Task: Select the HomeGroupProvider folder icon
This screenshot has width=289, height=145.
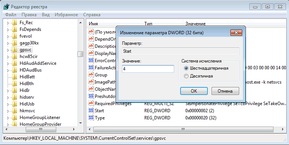Action: tap(15, 124)
